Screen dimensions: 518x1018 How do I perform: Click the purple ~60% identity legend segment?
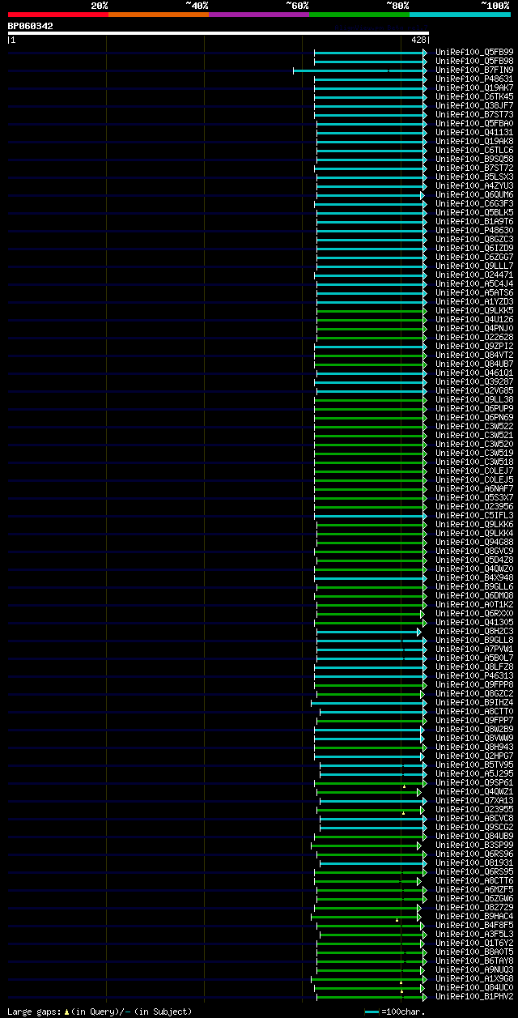click(258, 15)
